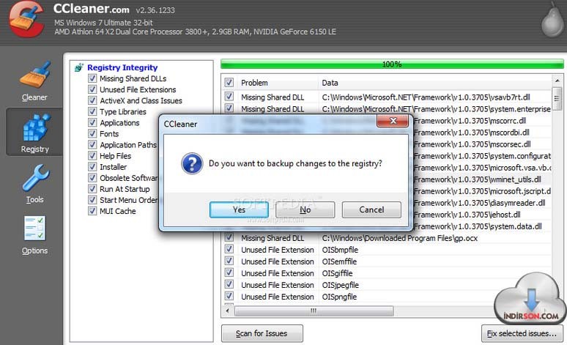Screen dimensions: 567x345
Task: Close the CCleaner dialog with red X
Action: tap(393, 121)
